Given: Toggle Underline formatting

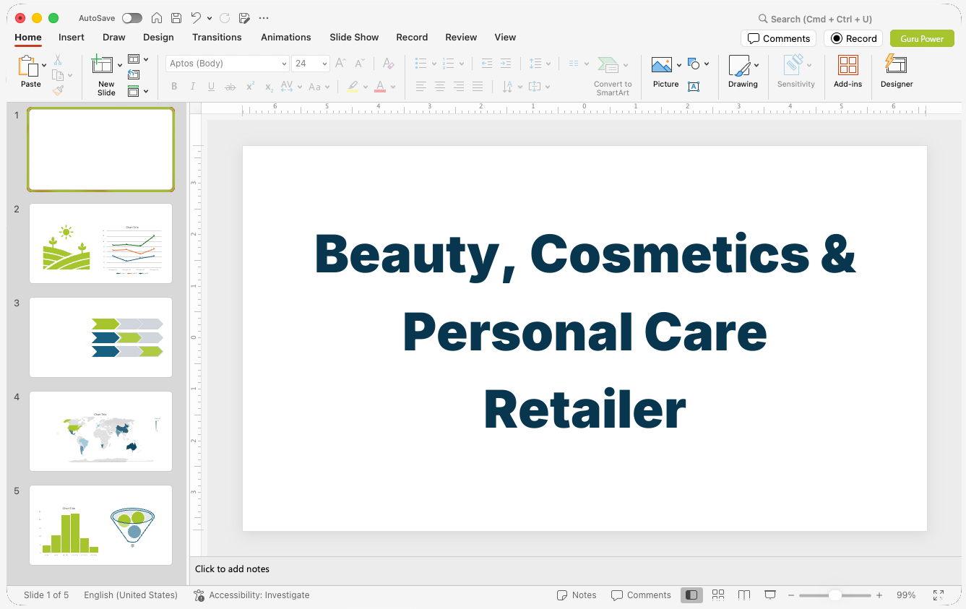Looking at the screenshot, I should [x=211, y=87].
